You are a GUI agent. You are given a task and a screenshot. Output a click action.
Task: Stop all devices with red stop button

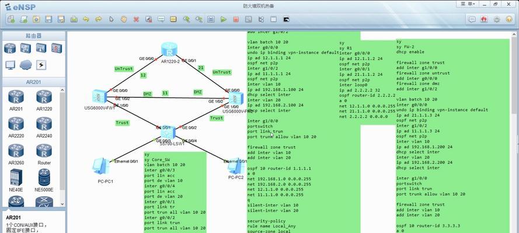pyautogui.click(x=236, y=19)
